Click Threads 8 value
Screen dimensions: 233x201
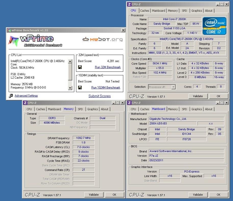pyautogui.click(x=221, y=87)
